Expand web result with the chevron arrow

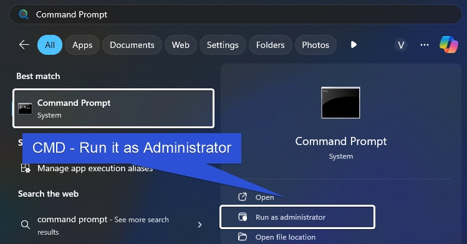click(x=200, y=225)
